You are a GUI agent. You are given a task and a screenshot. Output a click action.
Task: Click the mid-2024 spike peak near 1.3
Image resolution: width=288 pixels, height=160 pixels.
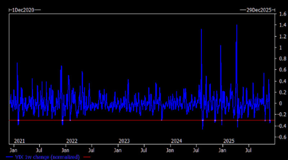tap(201, 29)
